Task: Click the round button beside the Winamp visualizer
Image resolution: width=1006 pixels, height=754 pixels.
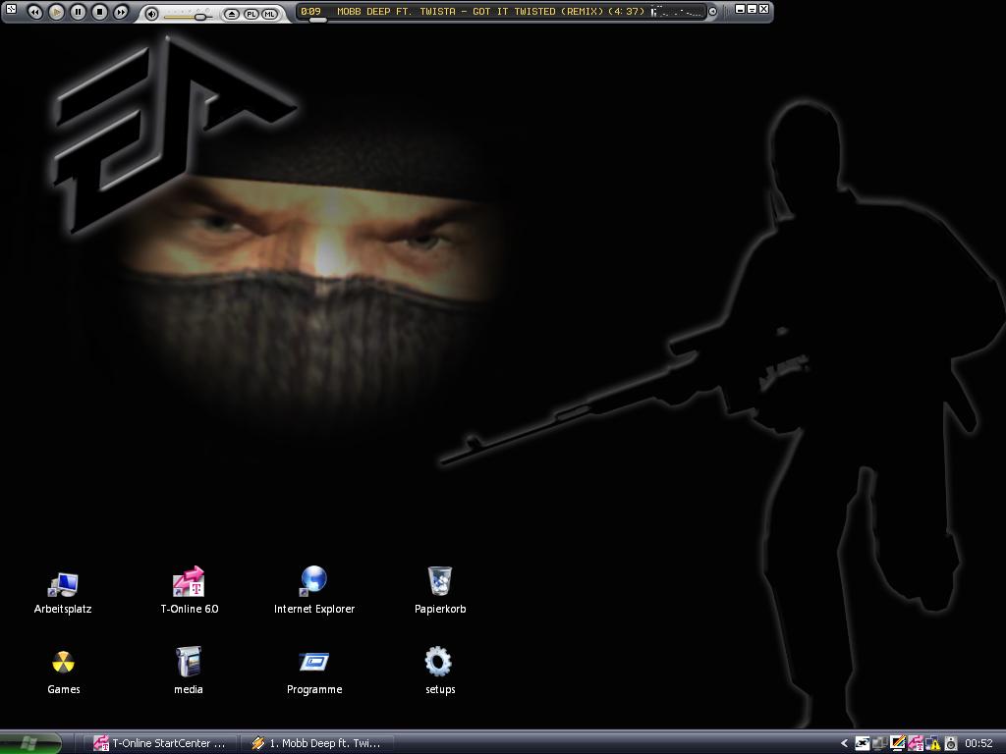Action: [x=712, y=12]
